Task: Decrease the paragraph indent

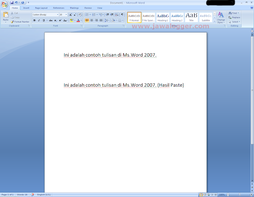Action: point(107,15)
